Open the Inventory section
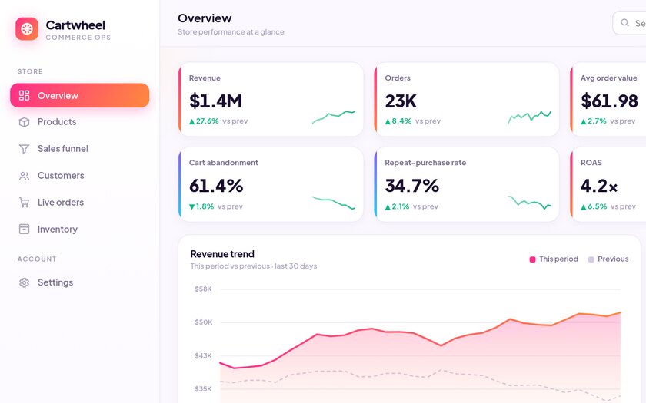Viewport: 646px width, 403px height. point(79,229)
